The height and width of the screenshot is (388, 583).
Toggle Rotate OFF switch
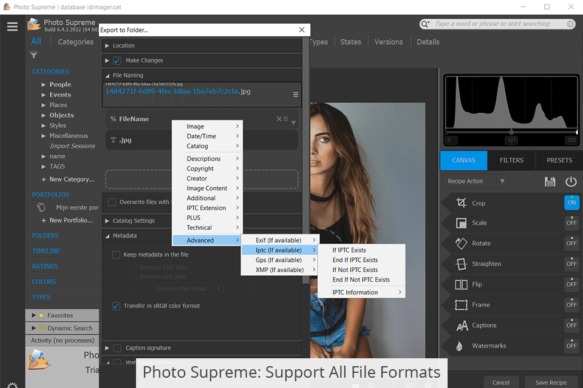coord(571,243)
